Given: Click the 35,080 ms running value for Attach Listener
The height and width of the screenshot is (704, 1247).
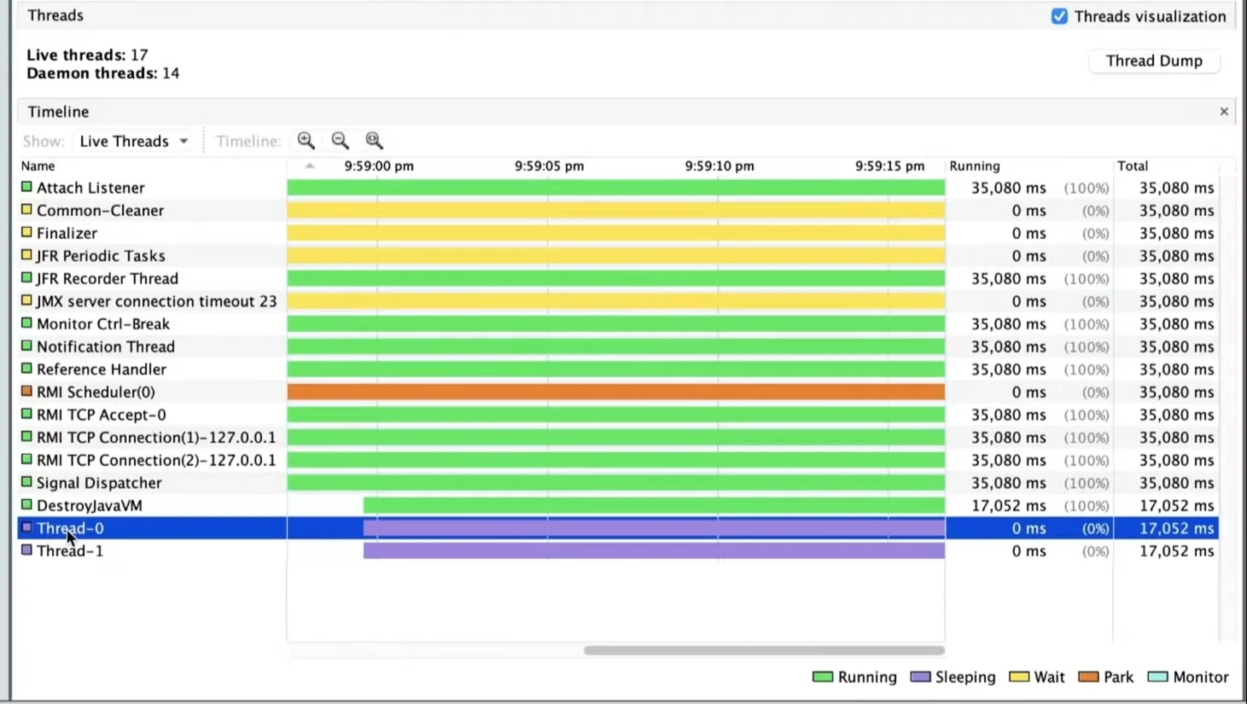Looking at the screenshot, I should [x=1008, y=188].
